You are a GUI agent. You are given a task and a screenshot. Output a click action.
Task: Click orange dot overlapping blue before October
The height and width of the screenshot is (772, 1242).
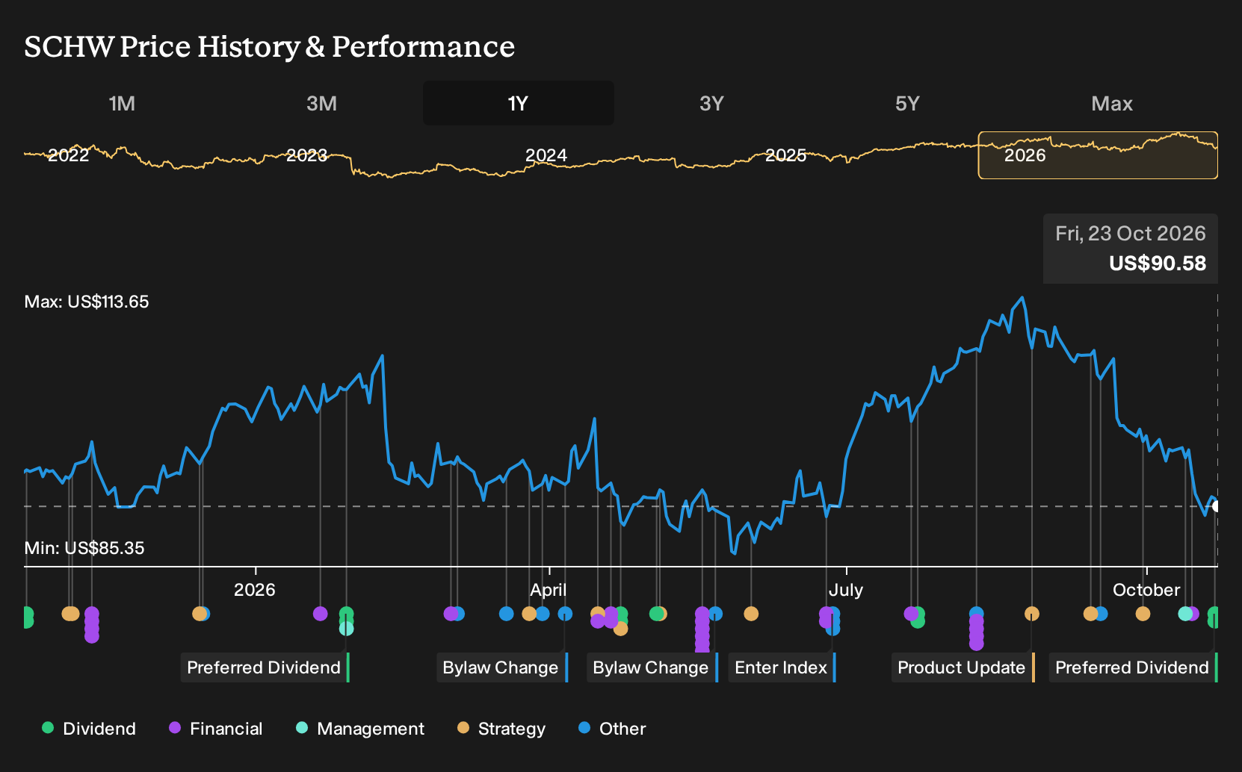(1090, 614)
